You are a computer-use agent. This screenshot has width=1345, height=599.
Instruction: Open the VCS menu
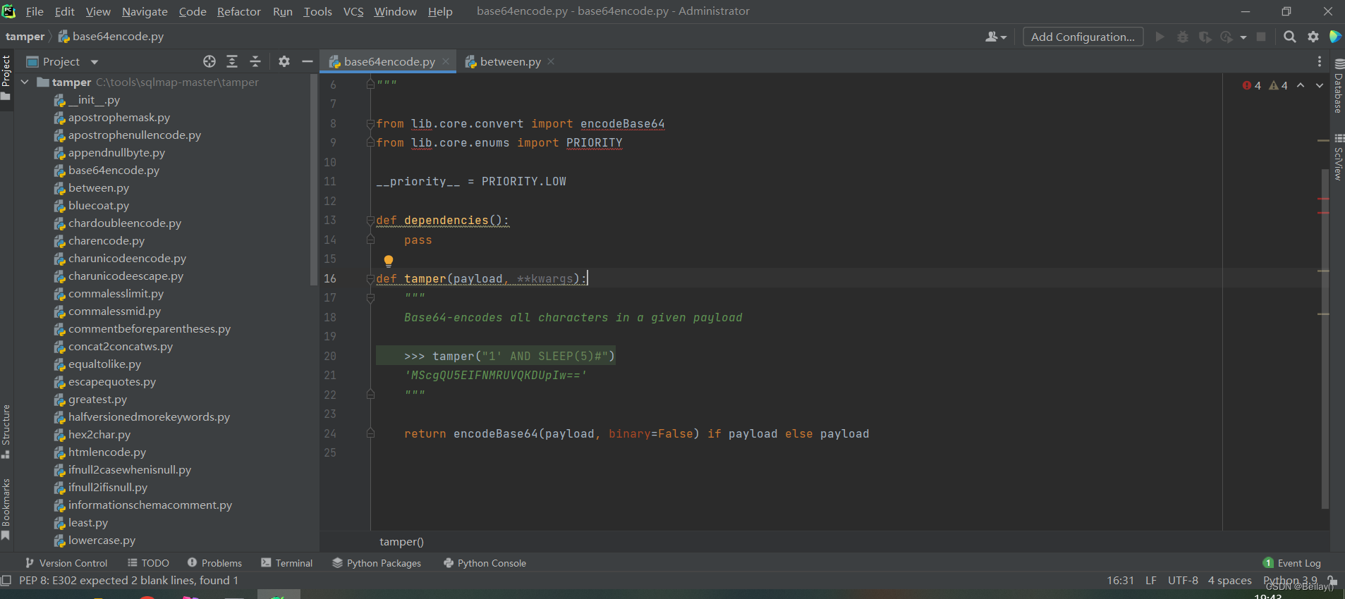353,11
